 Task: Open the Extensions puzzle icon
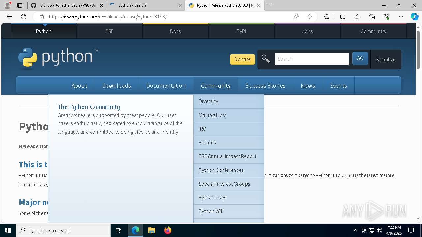[x=327, y=17]
